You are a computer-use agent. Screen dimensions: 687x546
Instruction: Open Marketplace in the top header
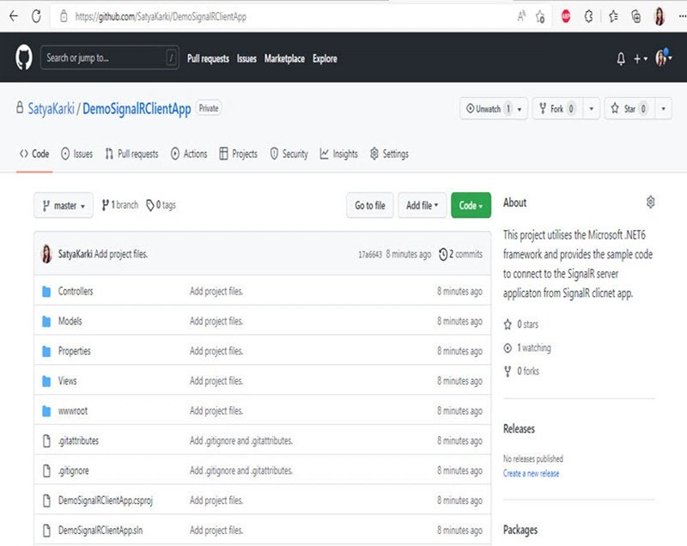click(x=284, y=58)
